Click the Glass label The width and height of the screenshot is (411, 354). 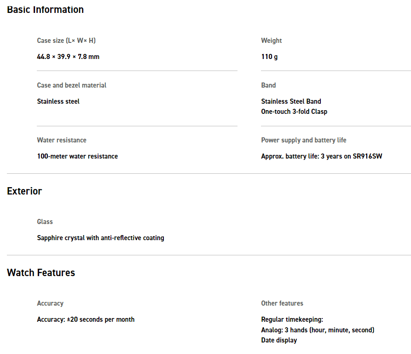[x=45, y=222]
